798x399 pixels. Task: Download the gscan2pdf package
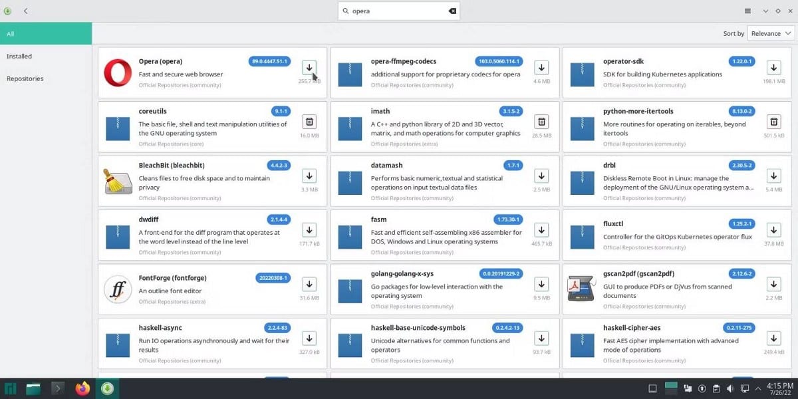773,283
